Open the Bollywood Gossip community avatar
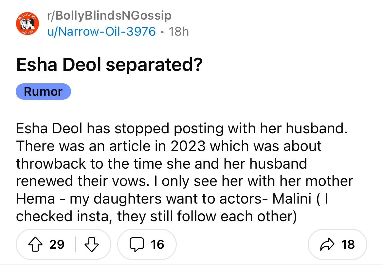383x265 pixels. (x=27, y=23)
